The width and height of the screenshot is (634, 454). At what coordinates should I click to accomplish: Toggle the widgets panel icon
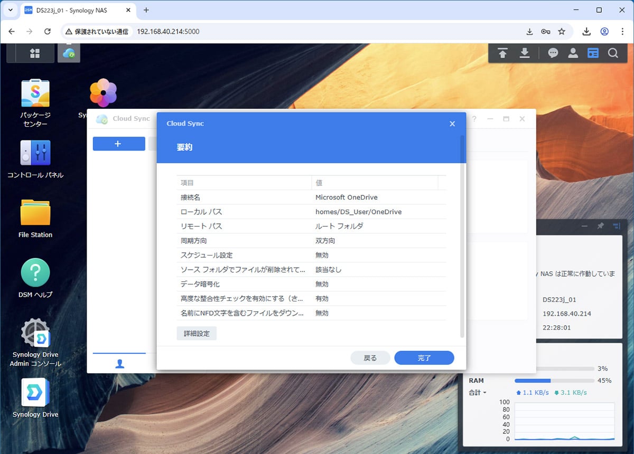(593, 53)
